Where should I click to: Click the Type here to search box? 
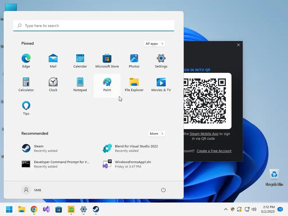(x=94, y=26)
